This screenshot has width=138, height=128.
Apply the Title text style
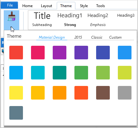pyautogui.click(x=42, y=16)
